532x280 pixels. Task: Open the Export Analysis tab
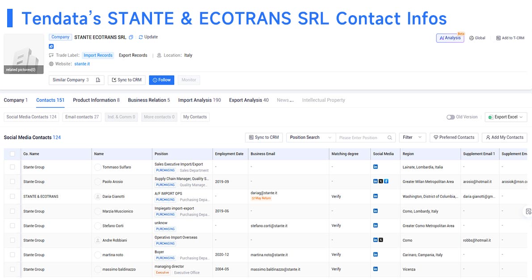249,100
